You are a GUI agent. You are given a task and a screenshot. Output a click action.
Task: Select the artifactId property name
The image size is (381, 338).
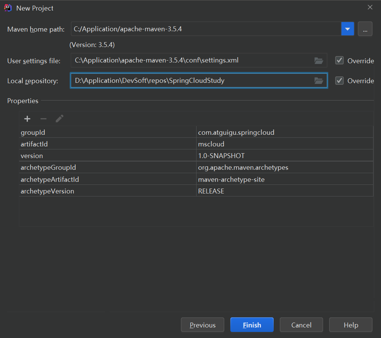pos(34,144)
